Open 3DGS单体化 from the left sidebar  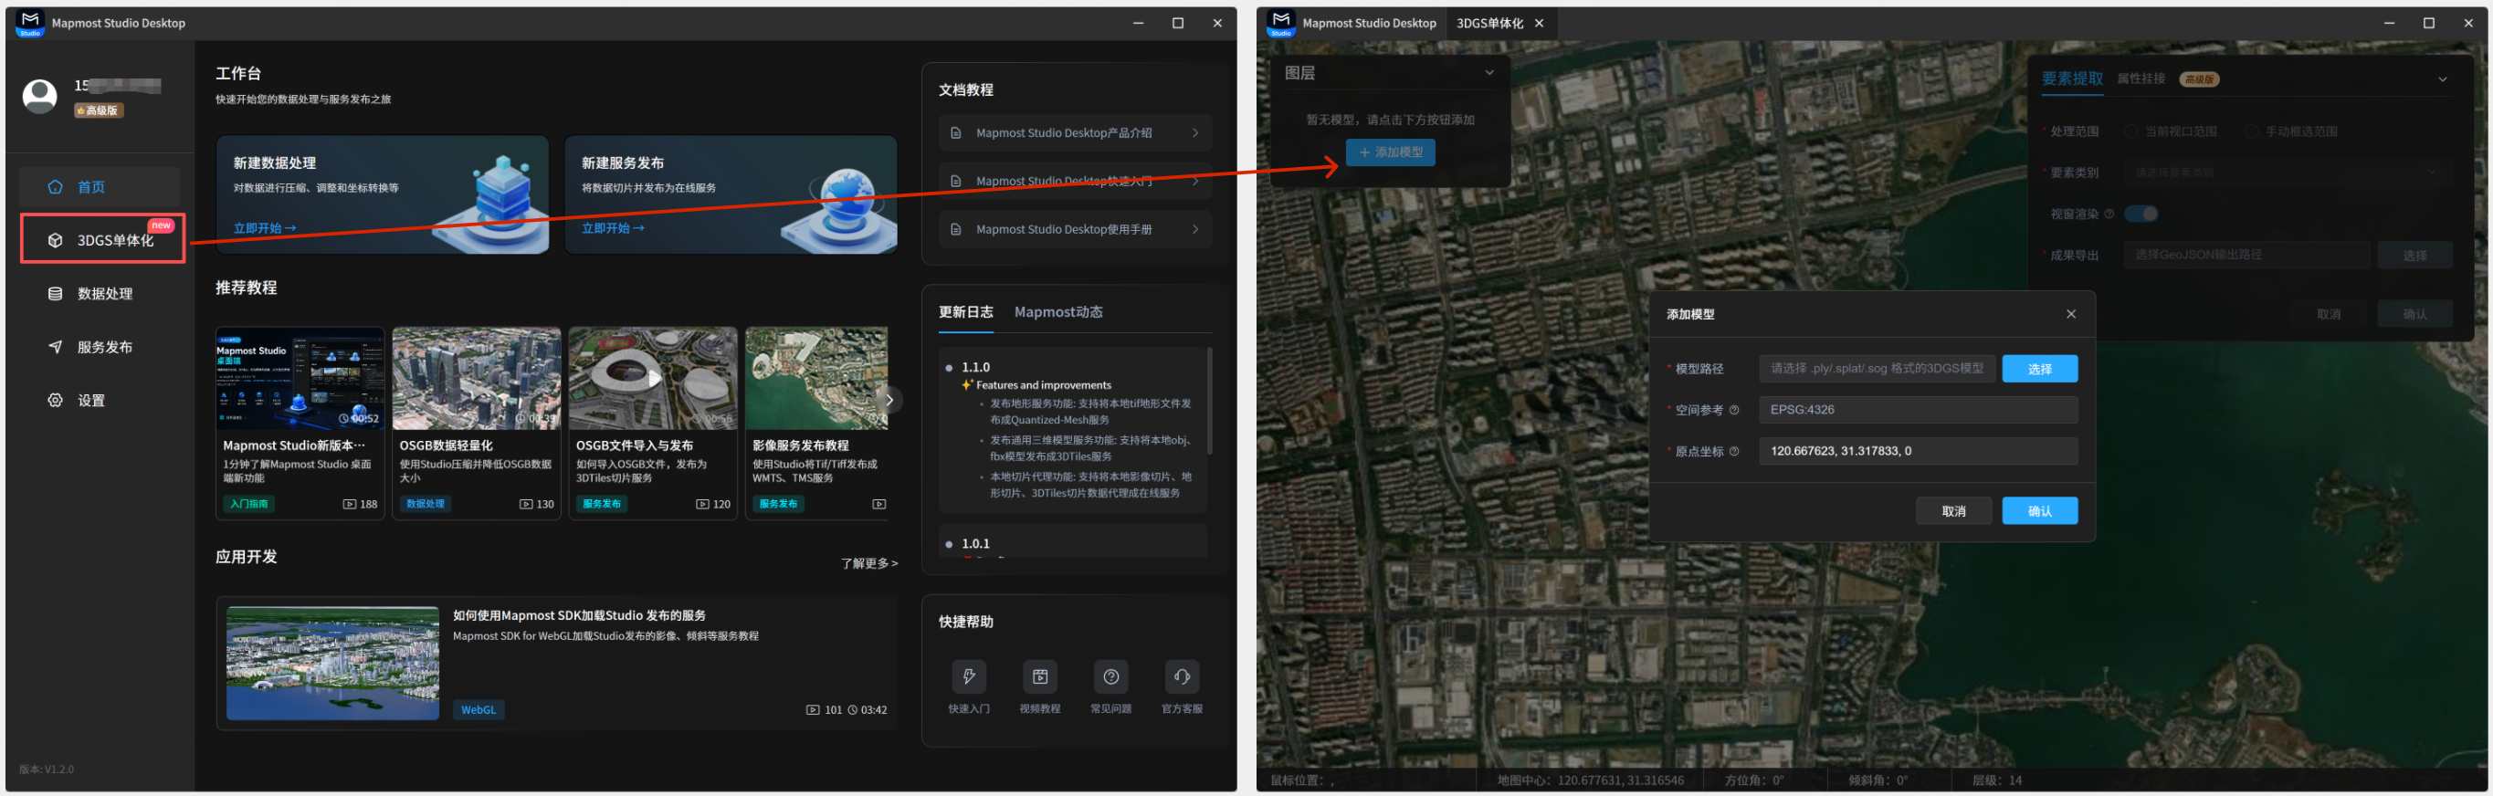pyautogui.click(x=102, y=239)
